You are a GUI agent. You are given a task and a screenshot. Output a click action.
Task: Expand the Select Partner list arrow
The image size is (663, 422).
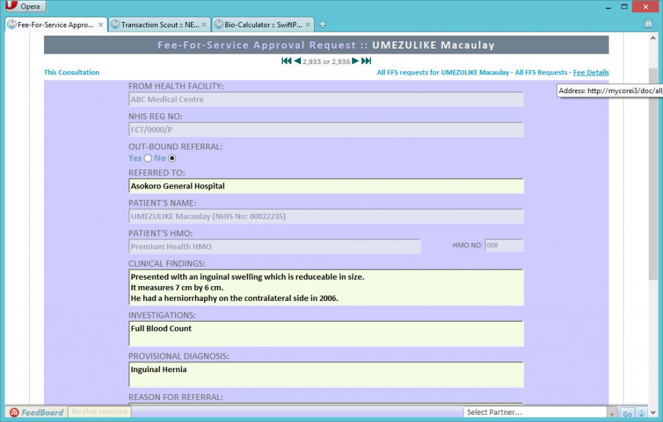click(611, 412)
